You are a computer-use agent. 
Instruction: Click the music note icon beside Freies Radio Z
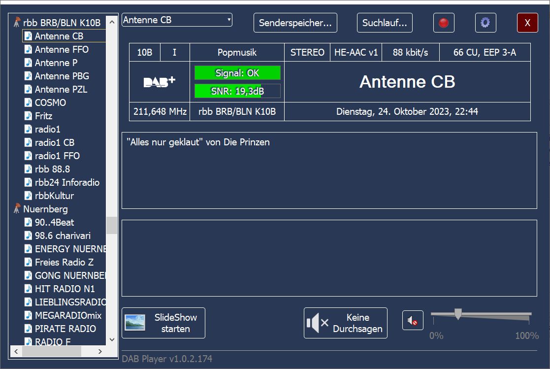point(28,262)
